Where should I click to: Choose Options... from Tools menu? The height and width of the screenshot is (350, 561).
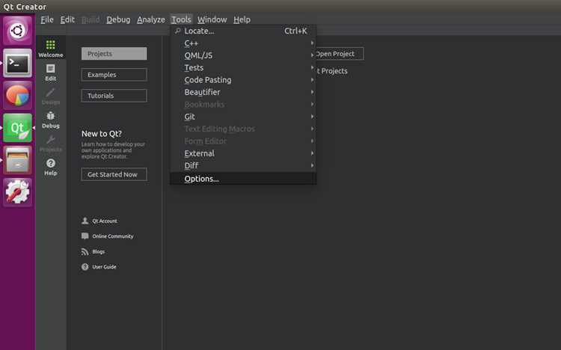pos(243,179)
